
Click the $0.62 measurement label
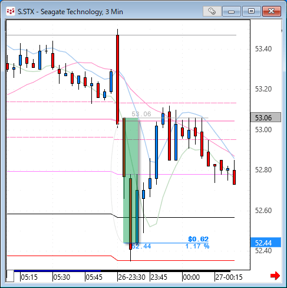(198, 239)
